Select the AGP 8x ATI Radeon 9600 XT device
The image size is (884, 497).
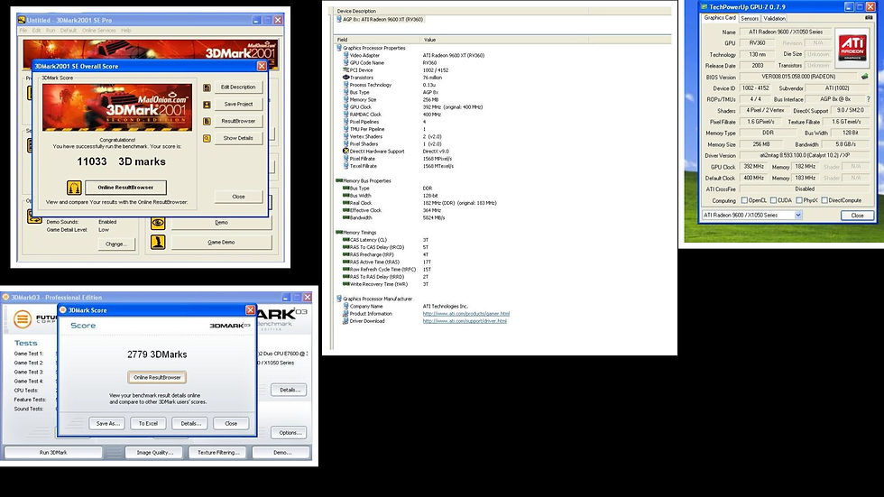[x=382, y=19]
